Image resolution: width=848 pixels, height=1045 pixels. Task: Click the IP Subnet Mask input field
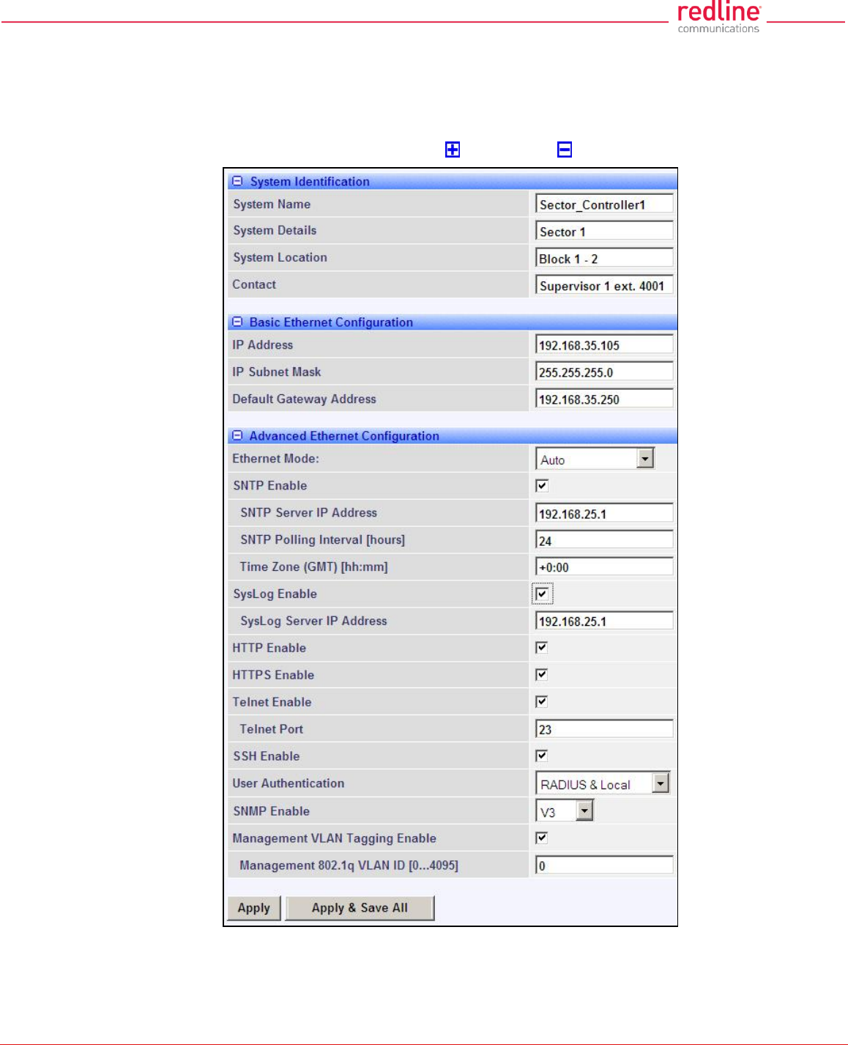click(x=604, y=372)
